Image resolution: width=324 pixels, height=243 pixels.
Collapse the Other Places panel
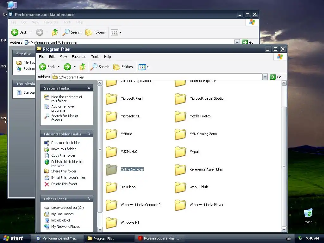tap(89, 199)
